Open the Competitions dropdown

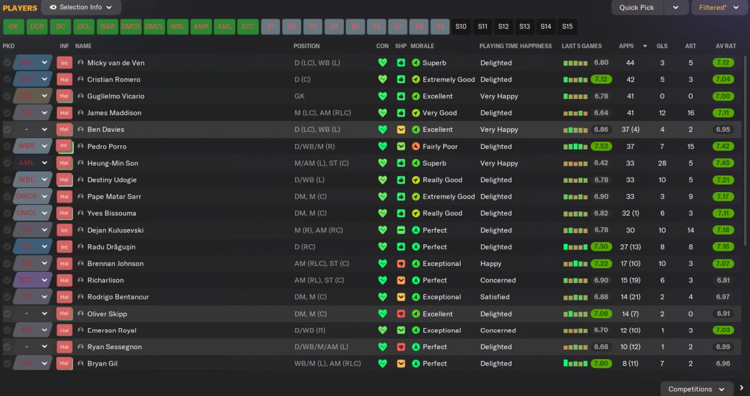coord(697,389)
